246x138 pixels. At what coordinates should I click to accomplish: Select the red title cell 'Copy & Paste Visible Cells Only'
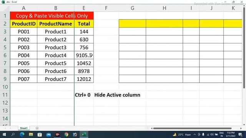coord(52,16)
